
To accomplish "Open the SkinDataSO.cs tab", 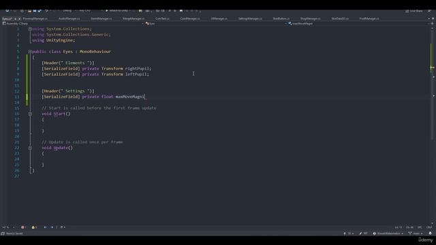I will pos(340,18).
